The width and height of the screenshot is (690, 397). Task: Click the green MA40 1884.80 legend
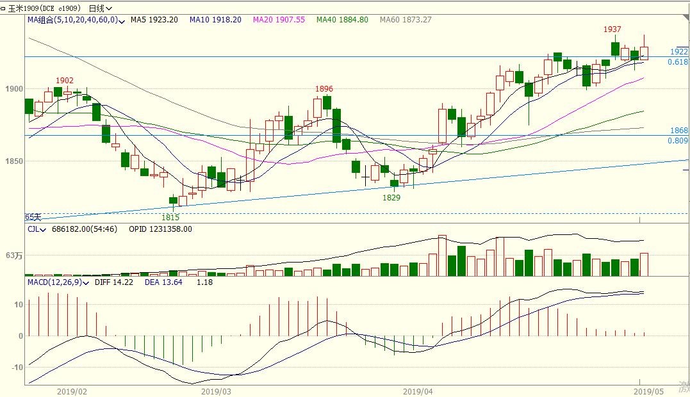(342, 20)
